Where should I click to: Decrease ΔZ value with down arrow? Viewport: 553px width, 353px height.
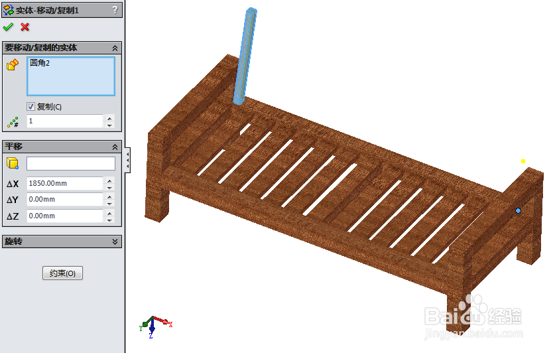point(109,220)
